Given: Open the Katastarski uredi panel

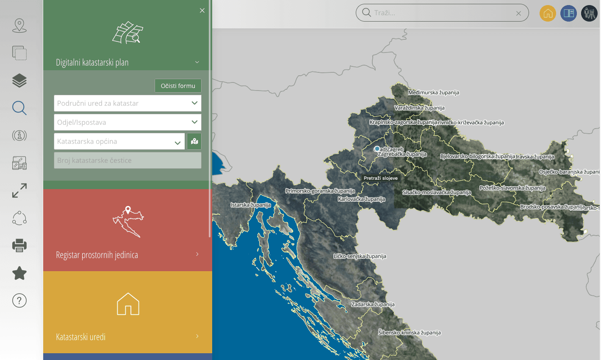Looking at the screenshot, I should (127, 336).
